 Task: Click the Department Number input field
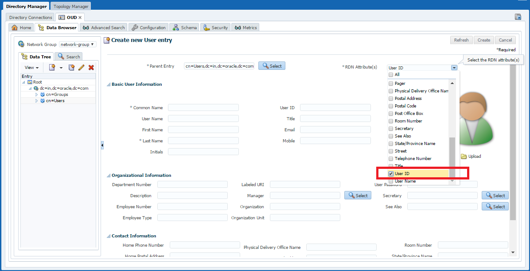pos(192,185)
